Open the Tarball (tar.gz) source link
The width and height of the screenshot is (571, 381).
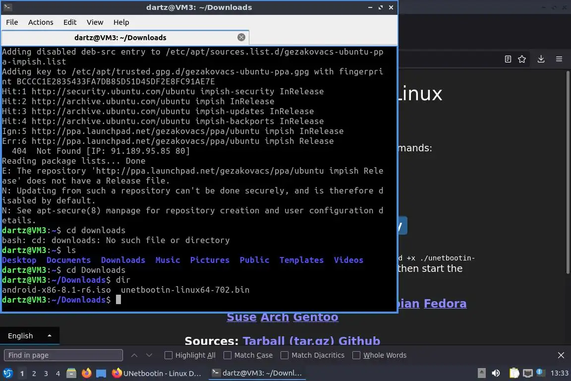click(x=288, y=340)
